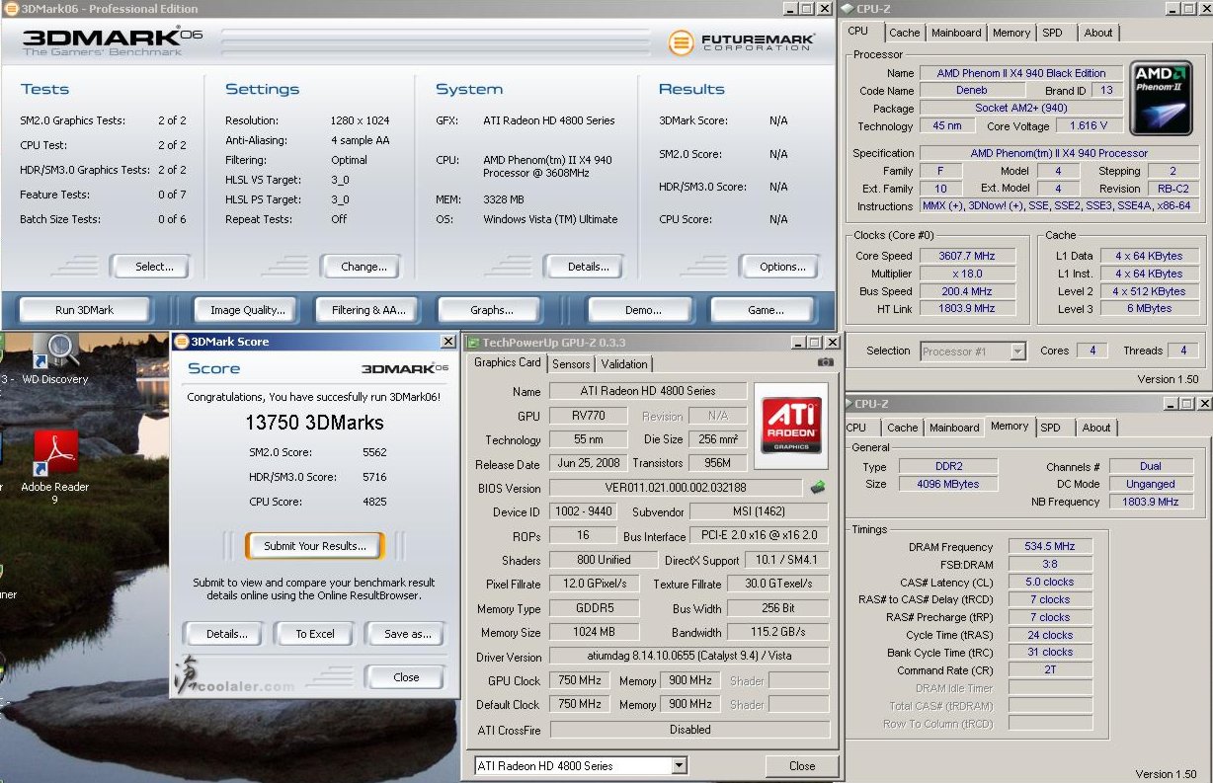The height and width of the screenshot is (783, 1213).
Task: Click the top CPU-Z window title icon
Action: click(x=847, y=9)
